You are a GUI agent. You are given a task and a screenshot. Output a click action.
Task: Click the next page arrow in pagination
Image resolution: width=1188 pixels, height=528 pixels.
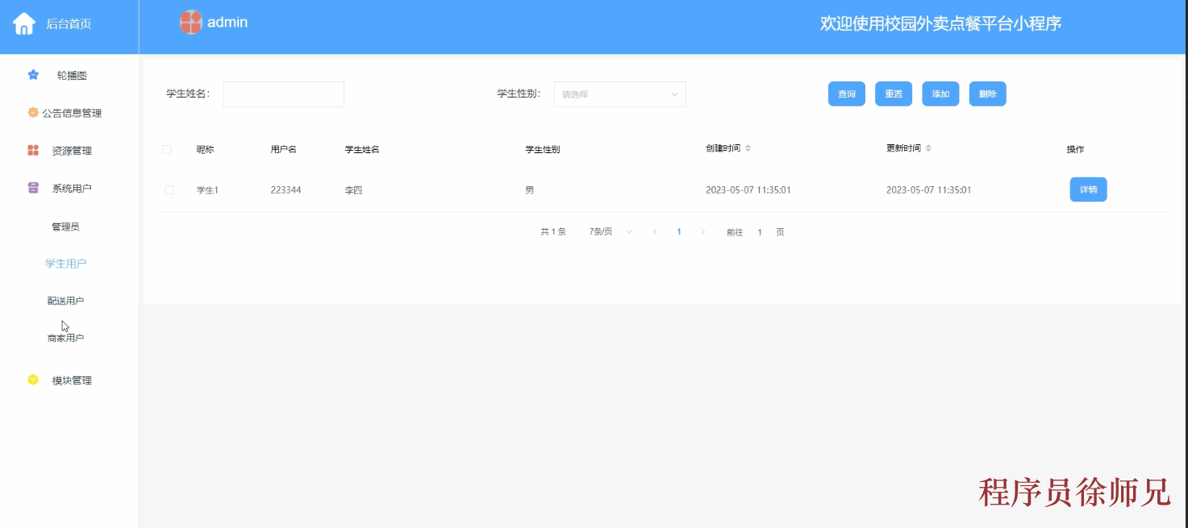[x=702, y=231]
